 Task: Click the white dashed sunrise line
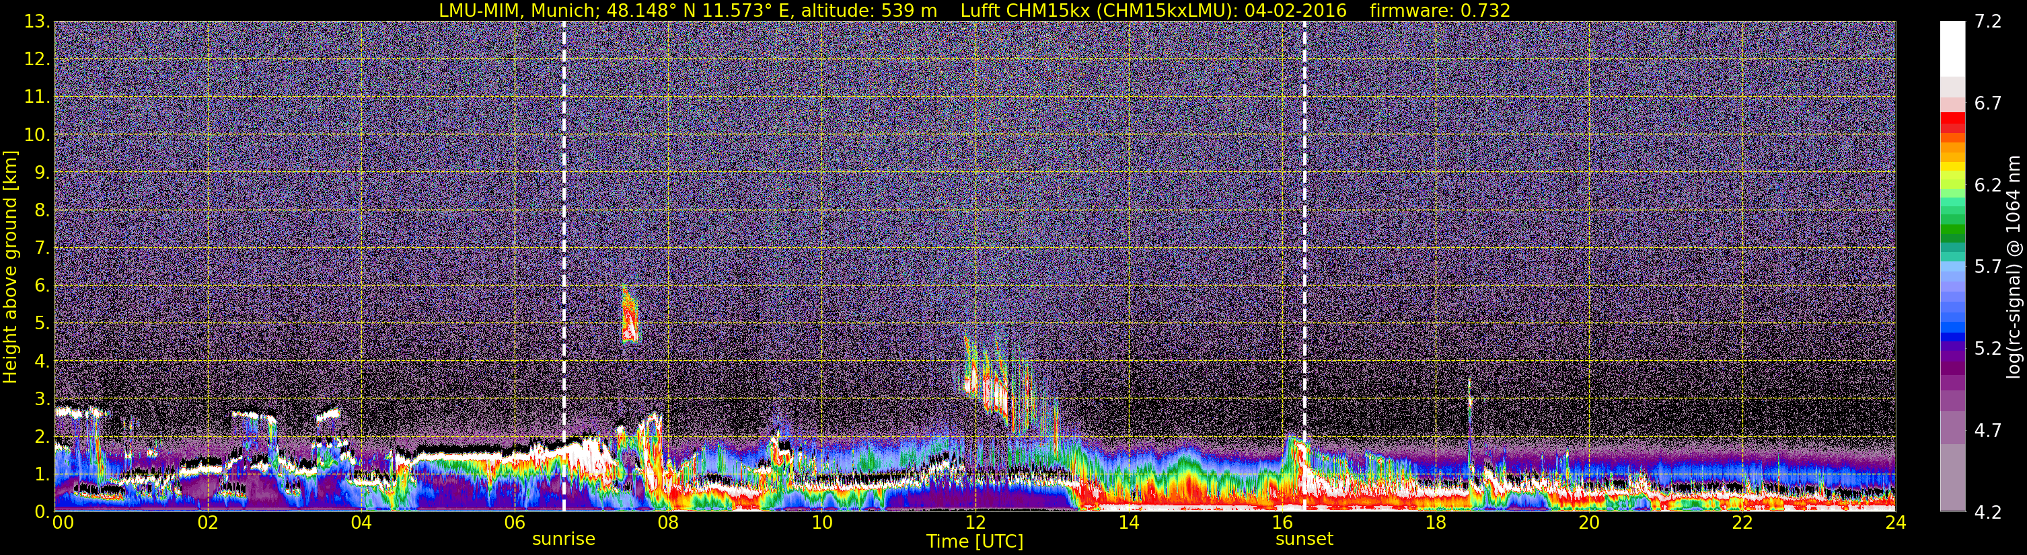click(x=564, y=267)
